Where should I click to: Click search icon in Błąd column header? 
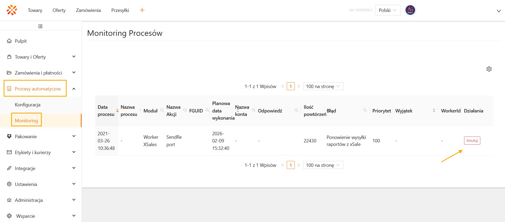point(365,110)
